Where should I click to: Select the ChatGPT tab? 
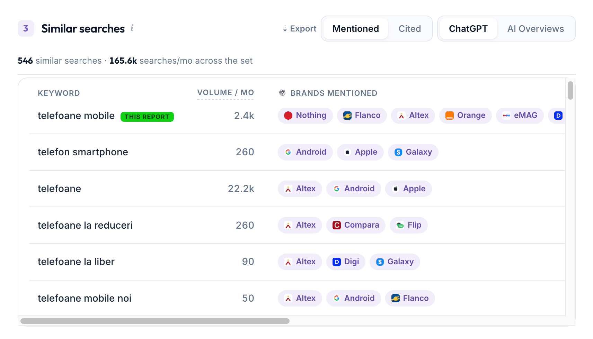click(x=468, y=29)
